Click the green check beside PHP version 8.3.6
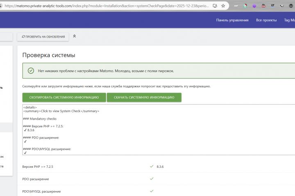Screen dimensions: 295x196 pyautogui.click(x=152, y=166)
